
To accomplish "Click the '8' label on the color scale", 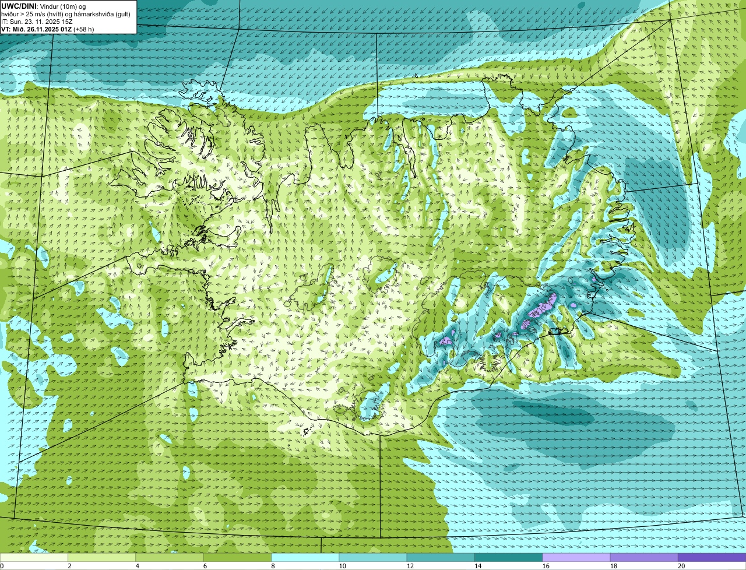I will (x=273, y=566).
